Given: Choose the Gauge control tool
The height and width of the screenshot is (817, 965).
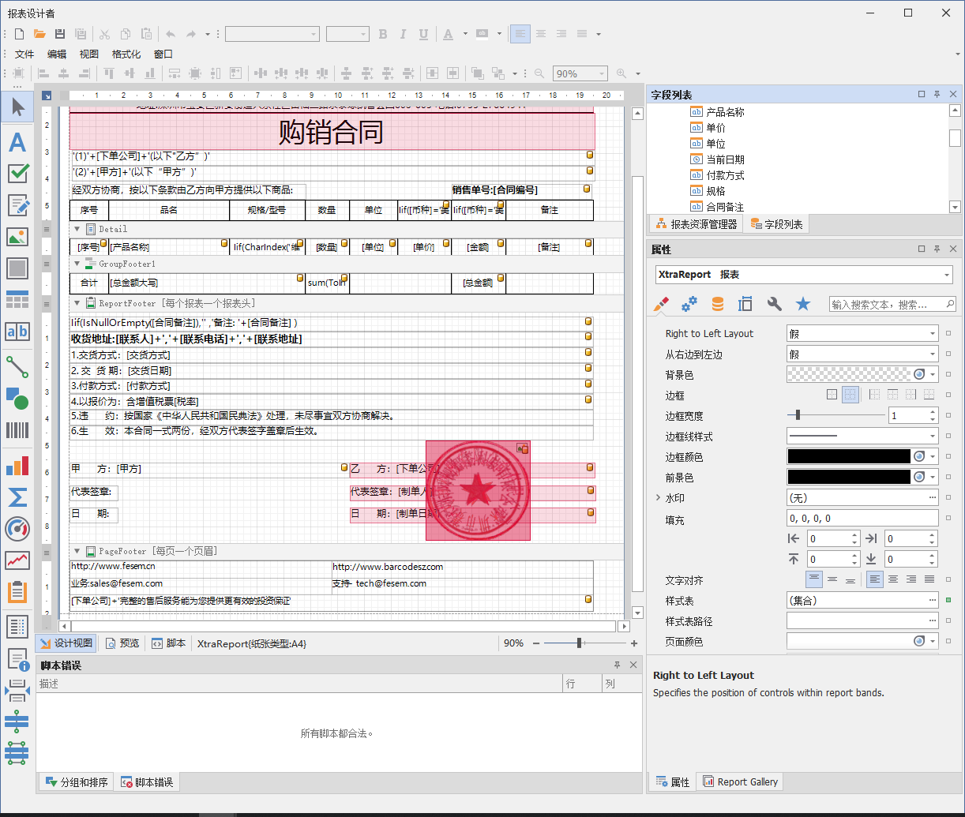Looking at the screenshot, I should (17, 528).
